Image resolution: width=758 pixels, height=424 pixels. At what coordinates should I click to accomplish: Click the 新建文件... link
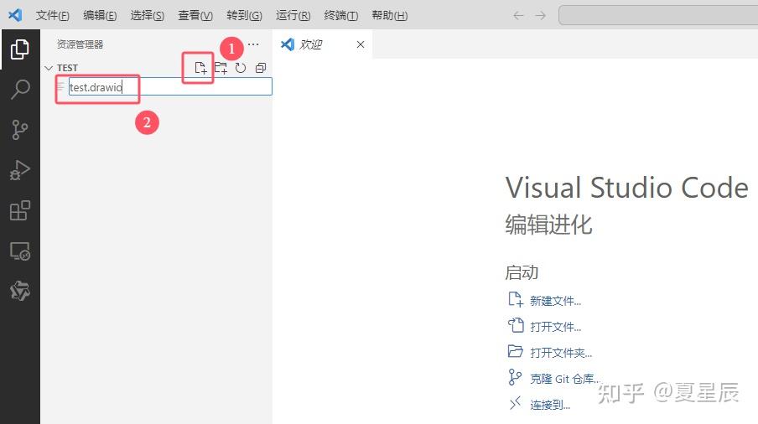555,301
